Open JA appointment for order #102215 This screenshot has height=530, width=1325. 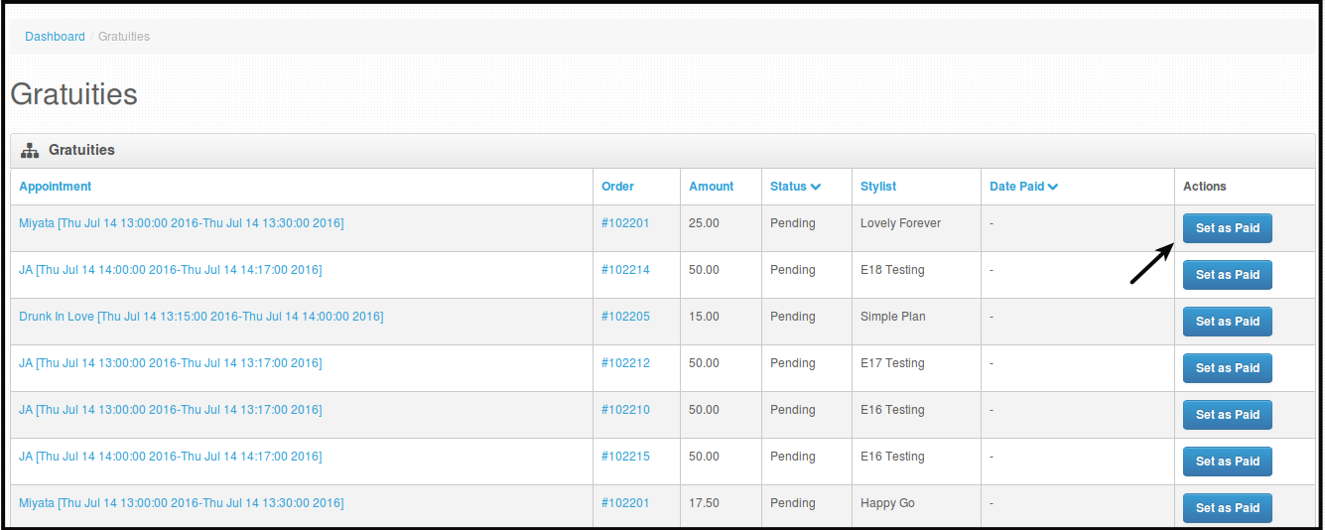point(171,457)
